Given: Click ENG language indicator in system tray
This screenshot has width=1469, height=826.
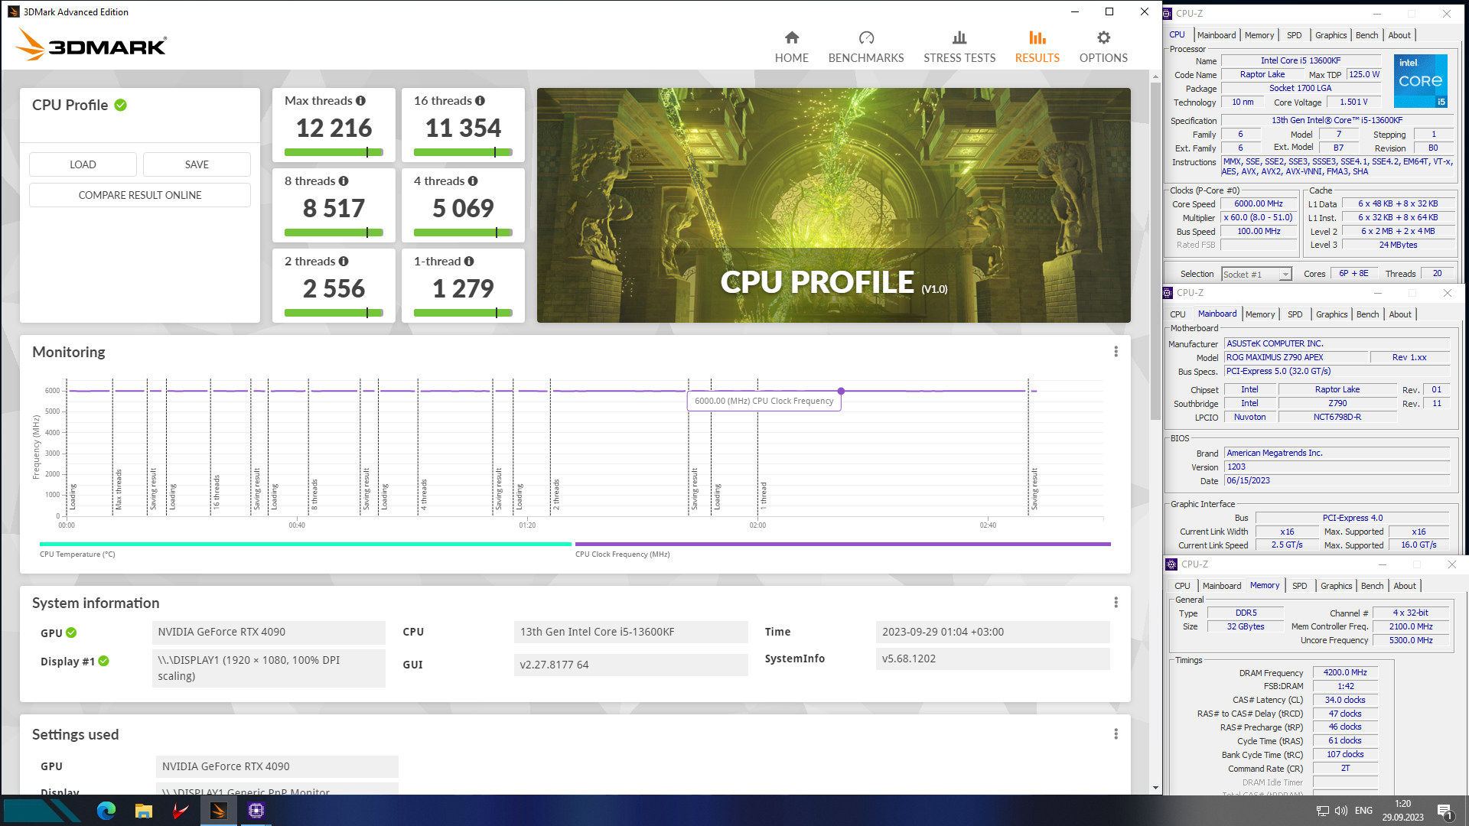Looking at the screenshot, I should tap(1363, 811).
